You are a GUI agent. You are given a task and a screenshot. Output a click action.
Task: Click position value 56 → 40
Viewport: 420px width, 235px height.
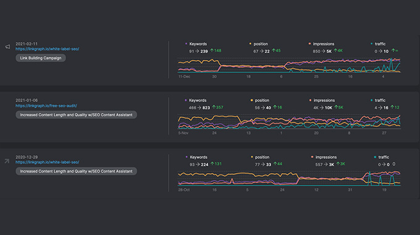262,108
